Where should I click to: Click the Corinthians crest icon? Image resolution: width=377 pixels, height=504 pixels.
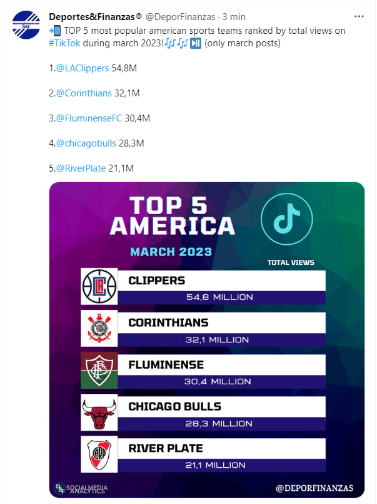[99, 328]
